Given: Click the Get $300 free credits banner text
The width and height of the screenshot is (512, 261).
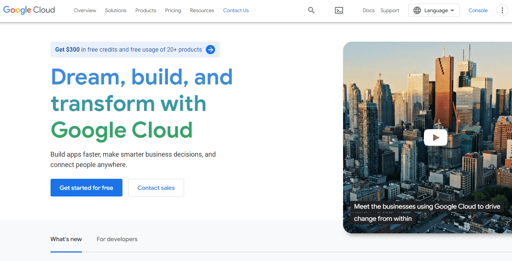Looking at the screenshot, I should (128, 50).
